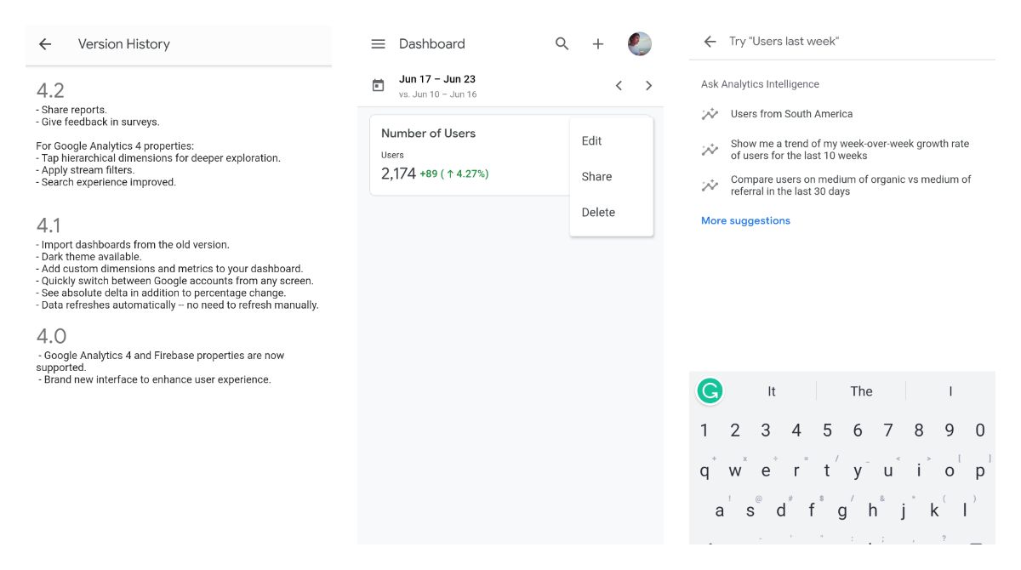Tap the e key on keyboard

[x=766, y=470]
